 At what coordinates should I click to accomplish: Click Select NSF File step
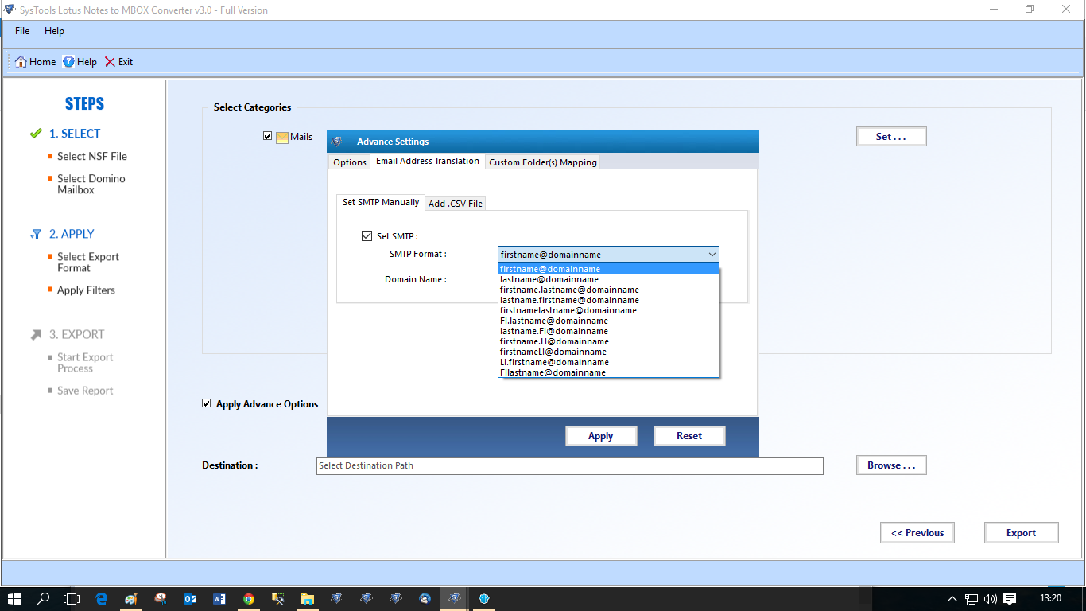point(92,157)
